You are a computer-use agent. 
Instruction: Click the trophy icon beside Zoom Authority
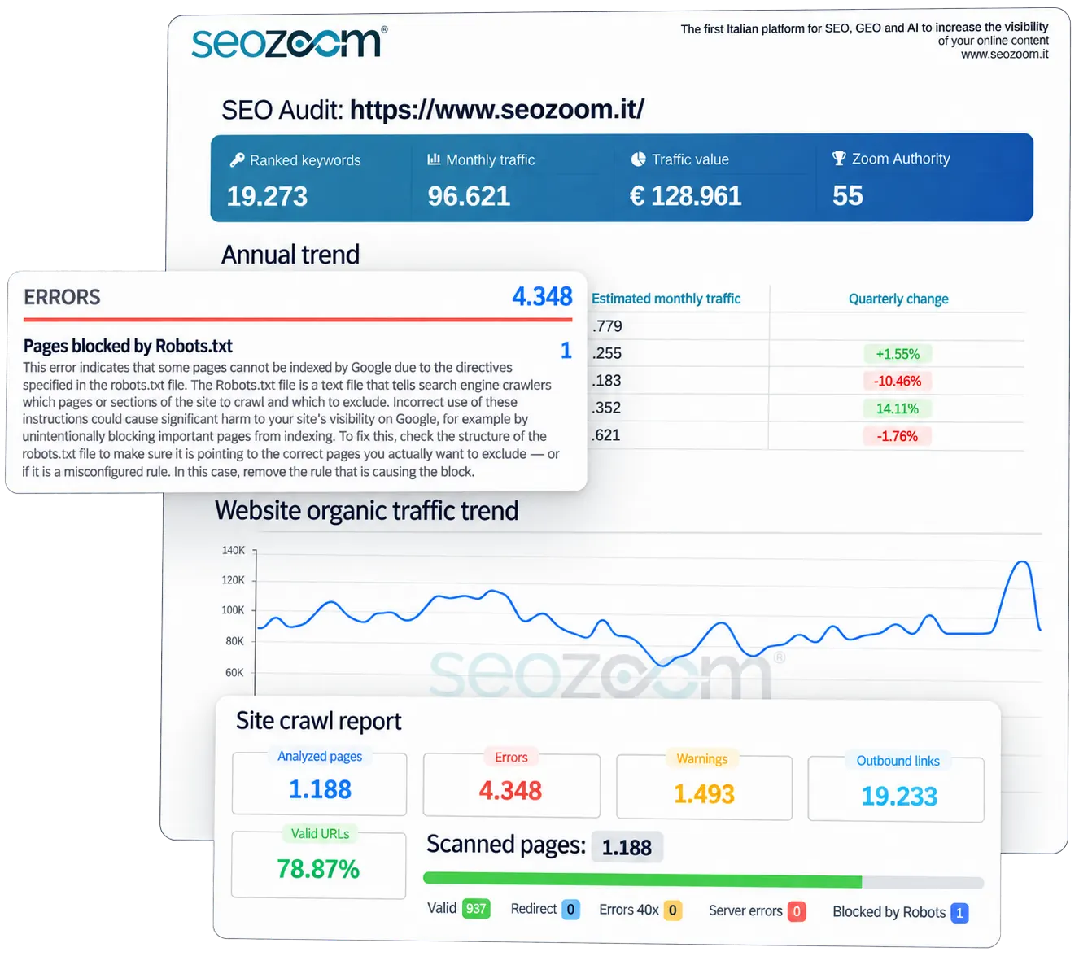(x=839, y=158)
